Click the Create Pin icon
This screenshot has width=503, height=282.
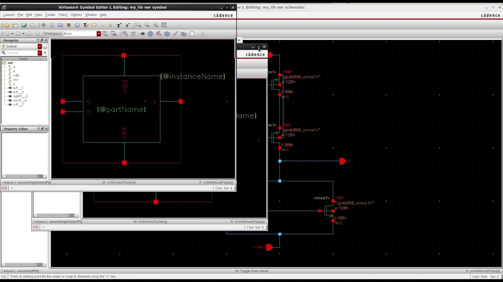pos(142,34)
